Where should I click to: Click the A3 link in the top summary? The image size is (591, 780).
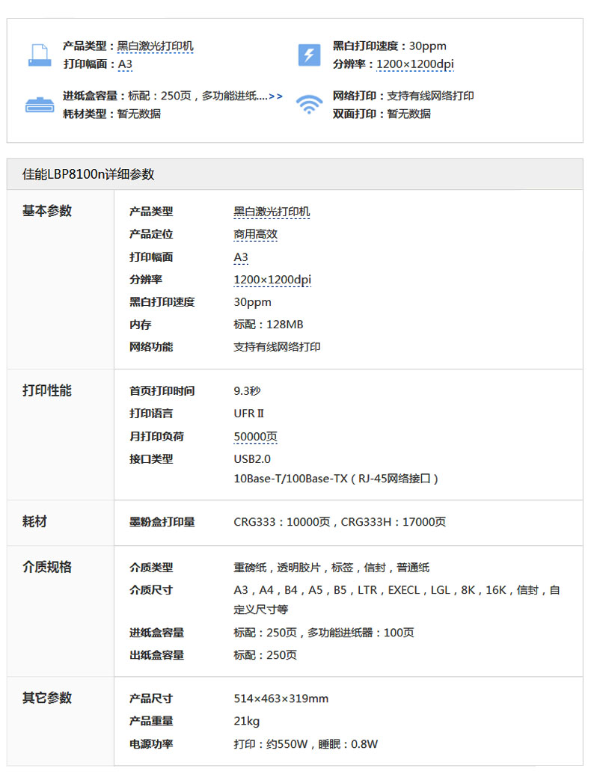(125, 64)
